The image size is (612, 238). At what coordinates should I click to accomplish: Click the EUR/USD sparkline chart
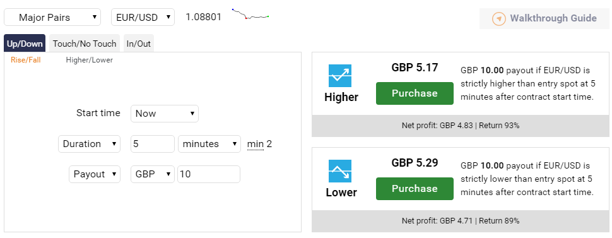tap(250, 15)
